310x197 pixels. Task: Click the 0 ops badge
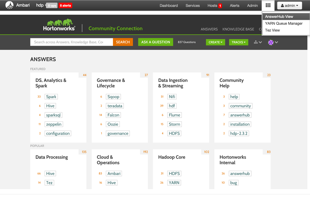(x=52, y=6)
